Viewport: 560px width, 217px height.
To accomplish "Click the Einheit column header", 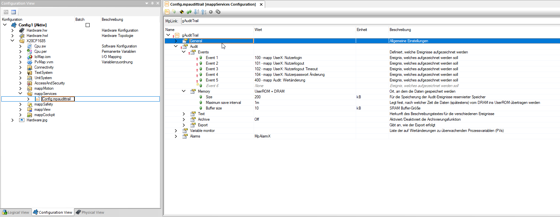I will point(362,30).
